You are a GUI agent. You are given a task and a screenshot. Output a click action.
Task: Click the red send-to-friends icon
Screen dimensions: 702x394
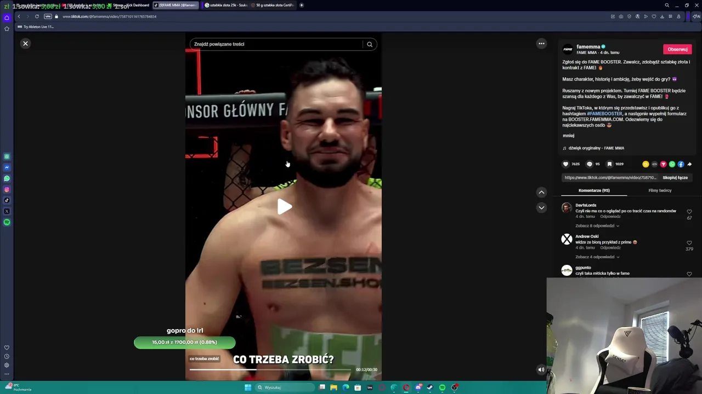(x=663, y=164)
